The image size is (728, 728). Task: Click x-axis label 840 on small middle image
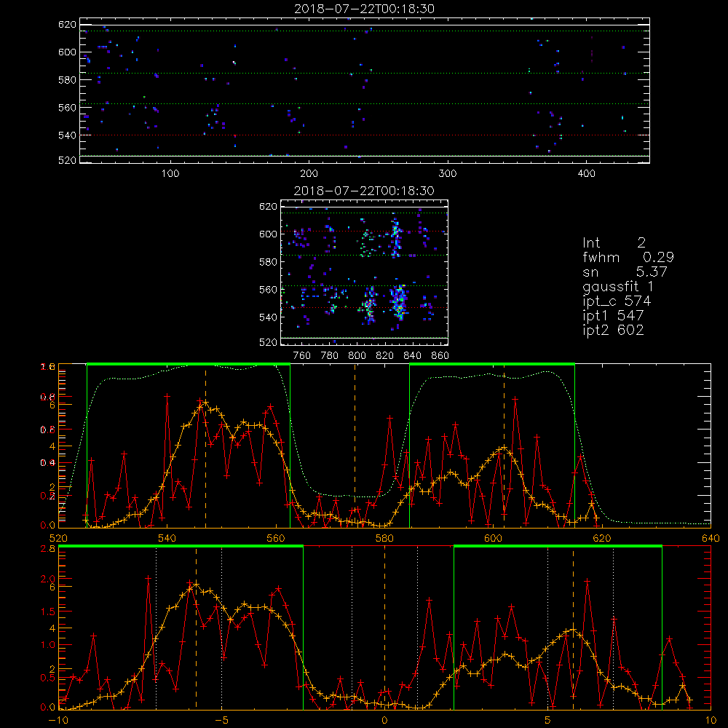pos(412,356)
